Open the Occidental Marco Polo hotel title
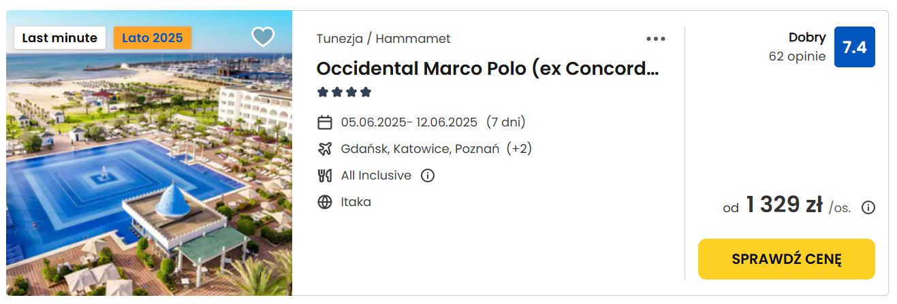The image size is (897, 304). (488, 69)
